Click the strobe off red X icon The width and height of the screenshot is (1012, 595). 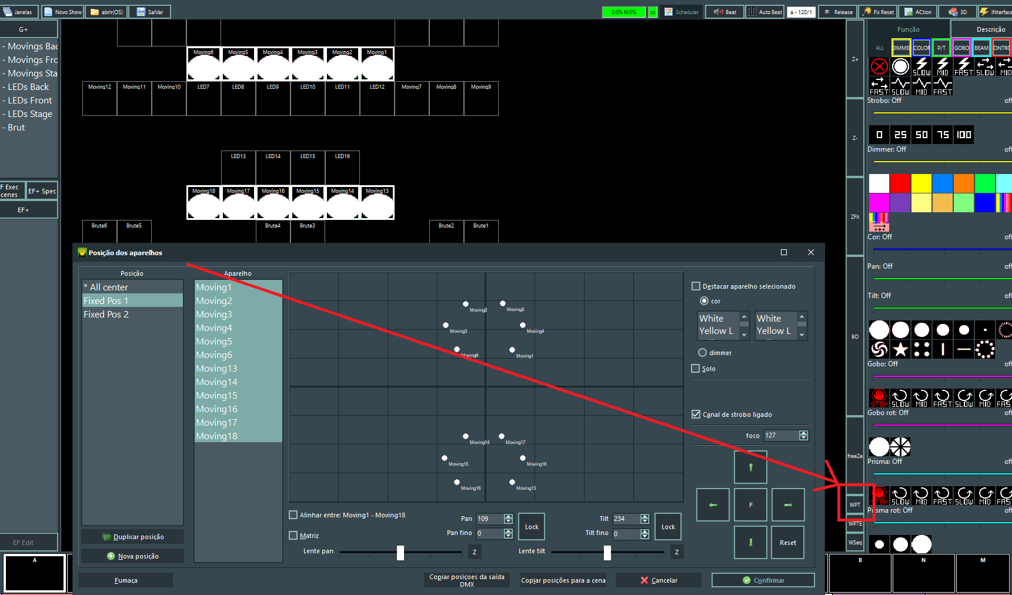pos(879,66)
